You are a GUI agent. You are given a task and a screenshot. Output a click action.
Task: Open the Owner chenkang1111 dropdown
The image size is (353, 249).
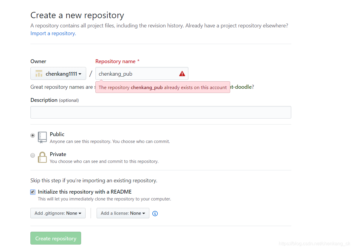[58, 73]
